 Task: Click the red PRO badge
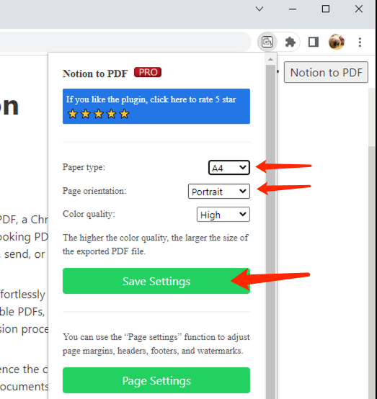pos(148,72)
